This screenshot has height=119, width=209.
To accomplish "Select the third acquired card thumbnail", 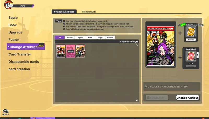I will tap(80, 51).
